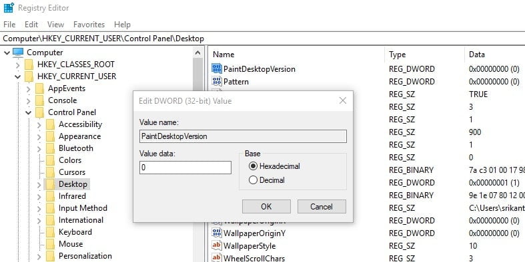Expand the AppEvents key
The height and width of the screenshot is (262, 525).
point(29,89)
